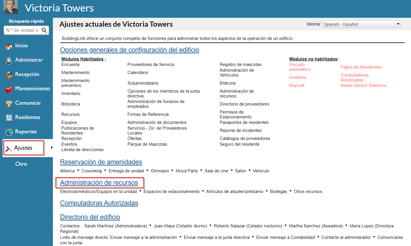Click the Coworking amenity
411x246 pixels.
[x=91, y=171]
